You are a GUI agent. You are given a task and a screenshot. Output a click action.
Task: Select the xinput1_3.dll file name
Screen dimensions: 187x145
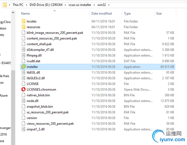[x=35, y=129]
